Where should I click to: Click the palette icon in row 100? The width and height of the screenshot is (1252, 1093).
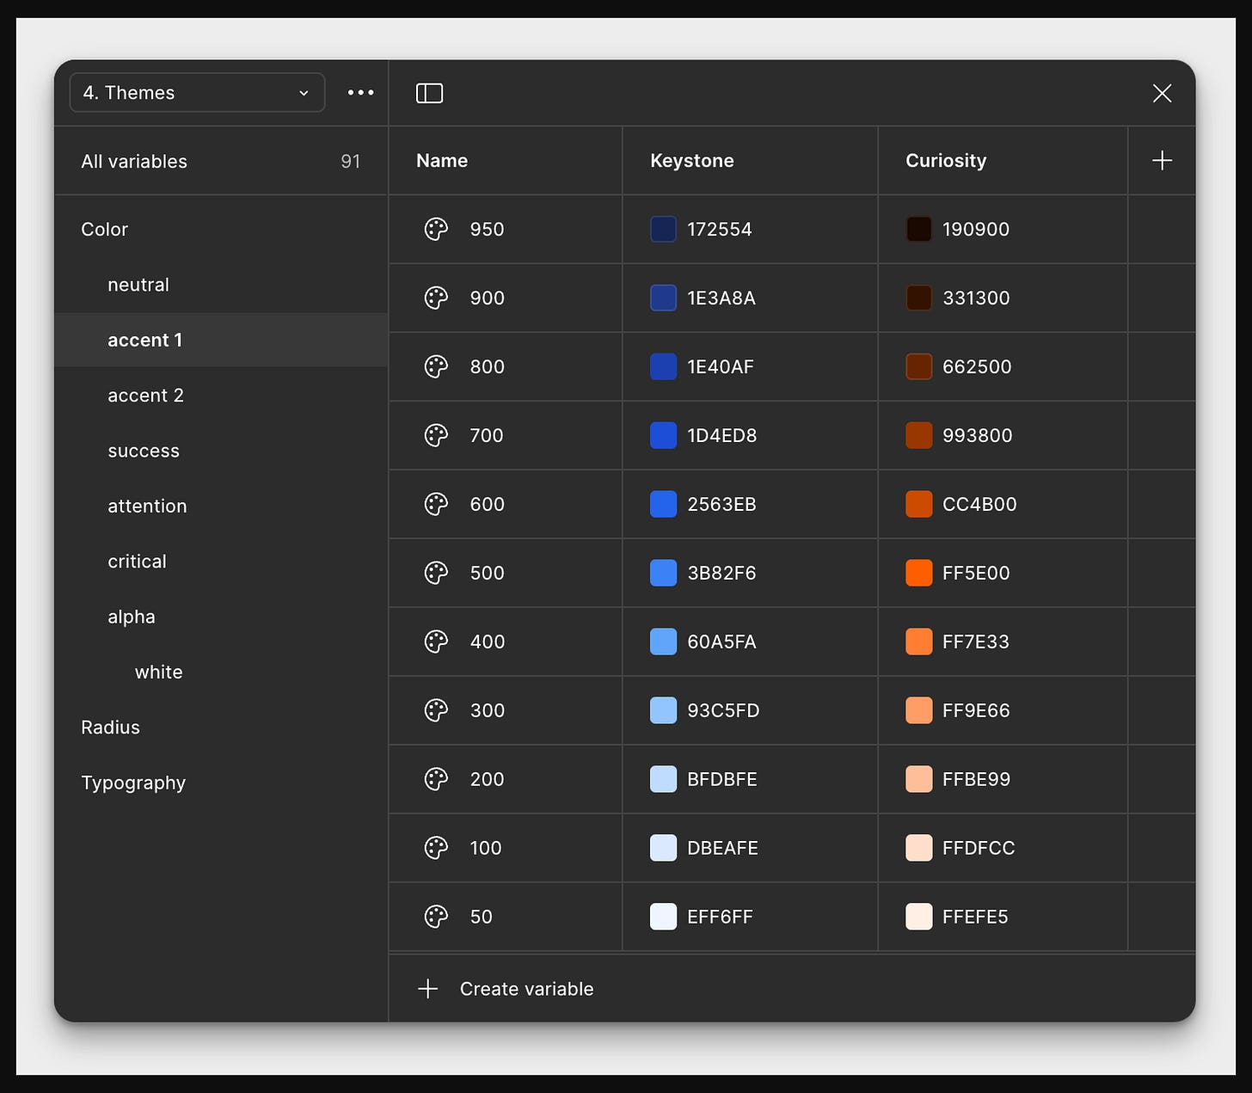(x=436, y=848)
